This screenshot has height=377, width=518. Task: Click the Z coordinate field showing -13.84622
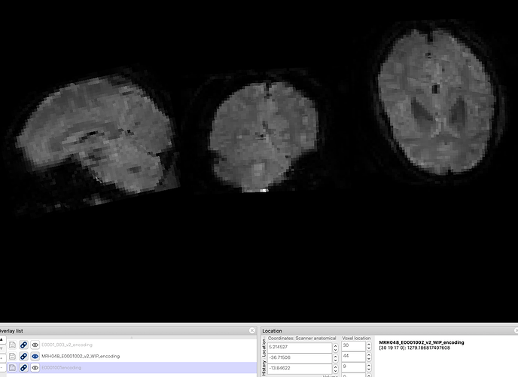tap(300, 369)
